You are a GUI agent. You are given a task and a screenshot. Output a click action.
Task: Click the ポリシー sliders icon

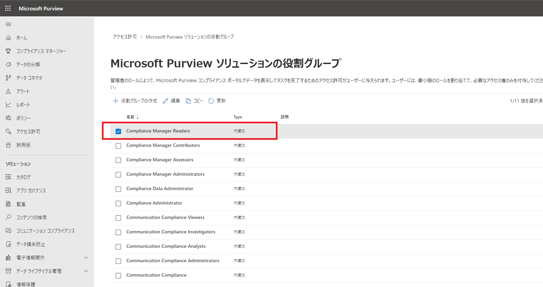[8, 118]
